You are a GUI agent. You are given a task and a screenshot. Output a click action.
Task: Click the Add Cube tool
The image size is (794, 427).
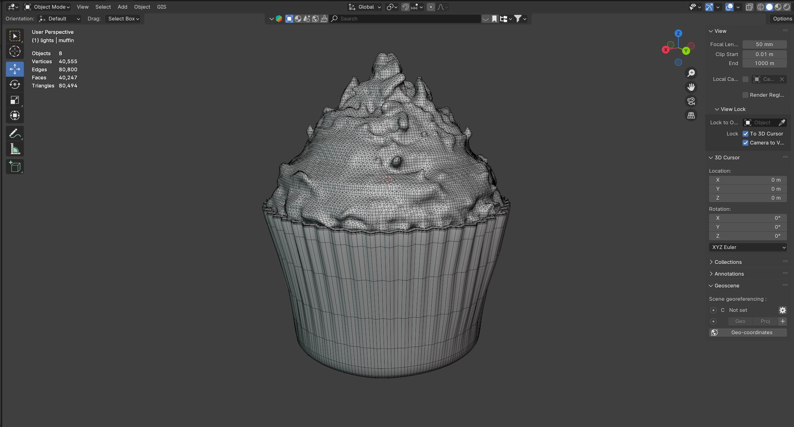[15, 167]
